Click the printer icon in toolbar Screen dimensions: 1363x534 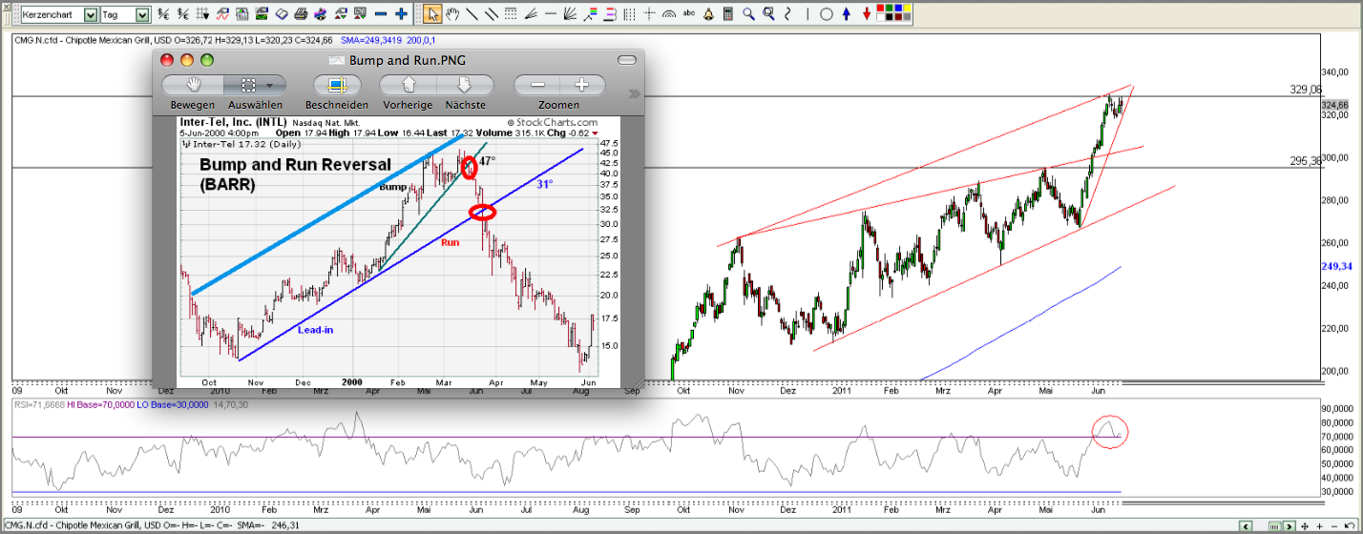tap(301, 14)
